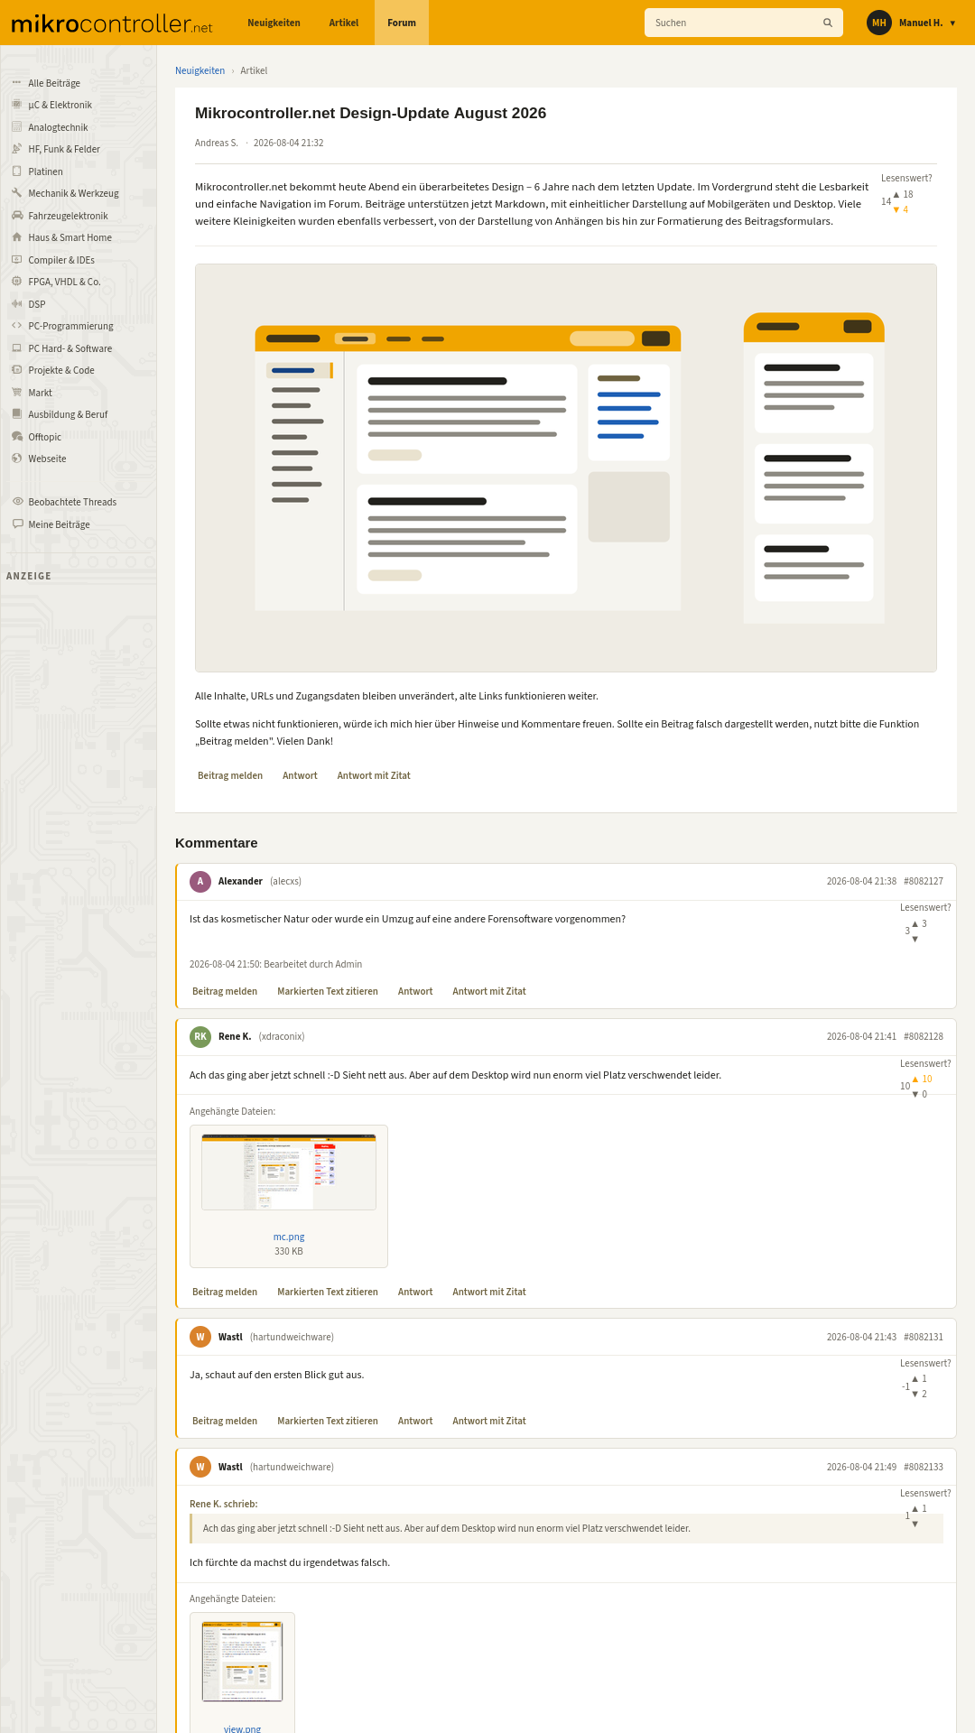This screenshot has width=975, height=1733.
Task: Click the MH user avatar
Action: pyautogui.click(x=879, y=23)
